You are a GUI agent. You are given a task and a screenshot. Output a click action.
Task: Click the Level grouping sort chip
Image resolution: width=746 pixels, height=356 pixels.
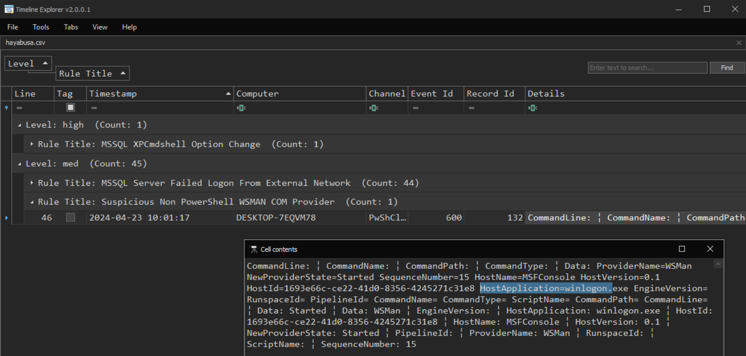(x=28, y=63)
